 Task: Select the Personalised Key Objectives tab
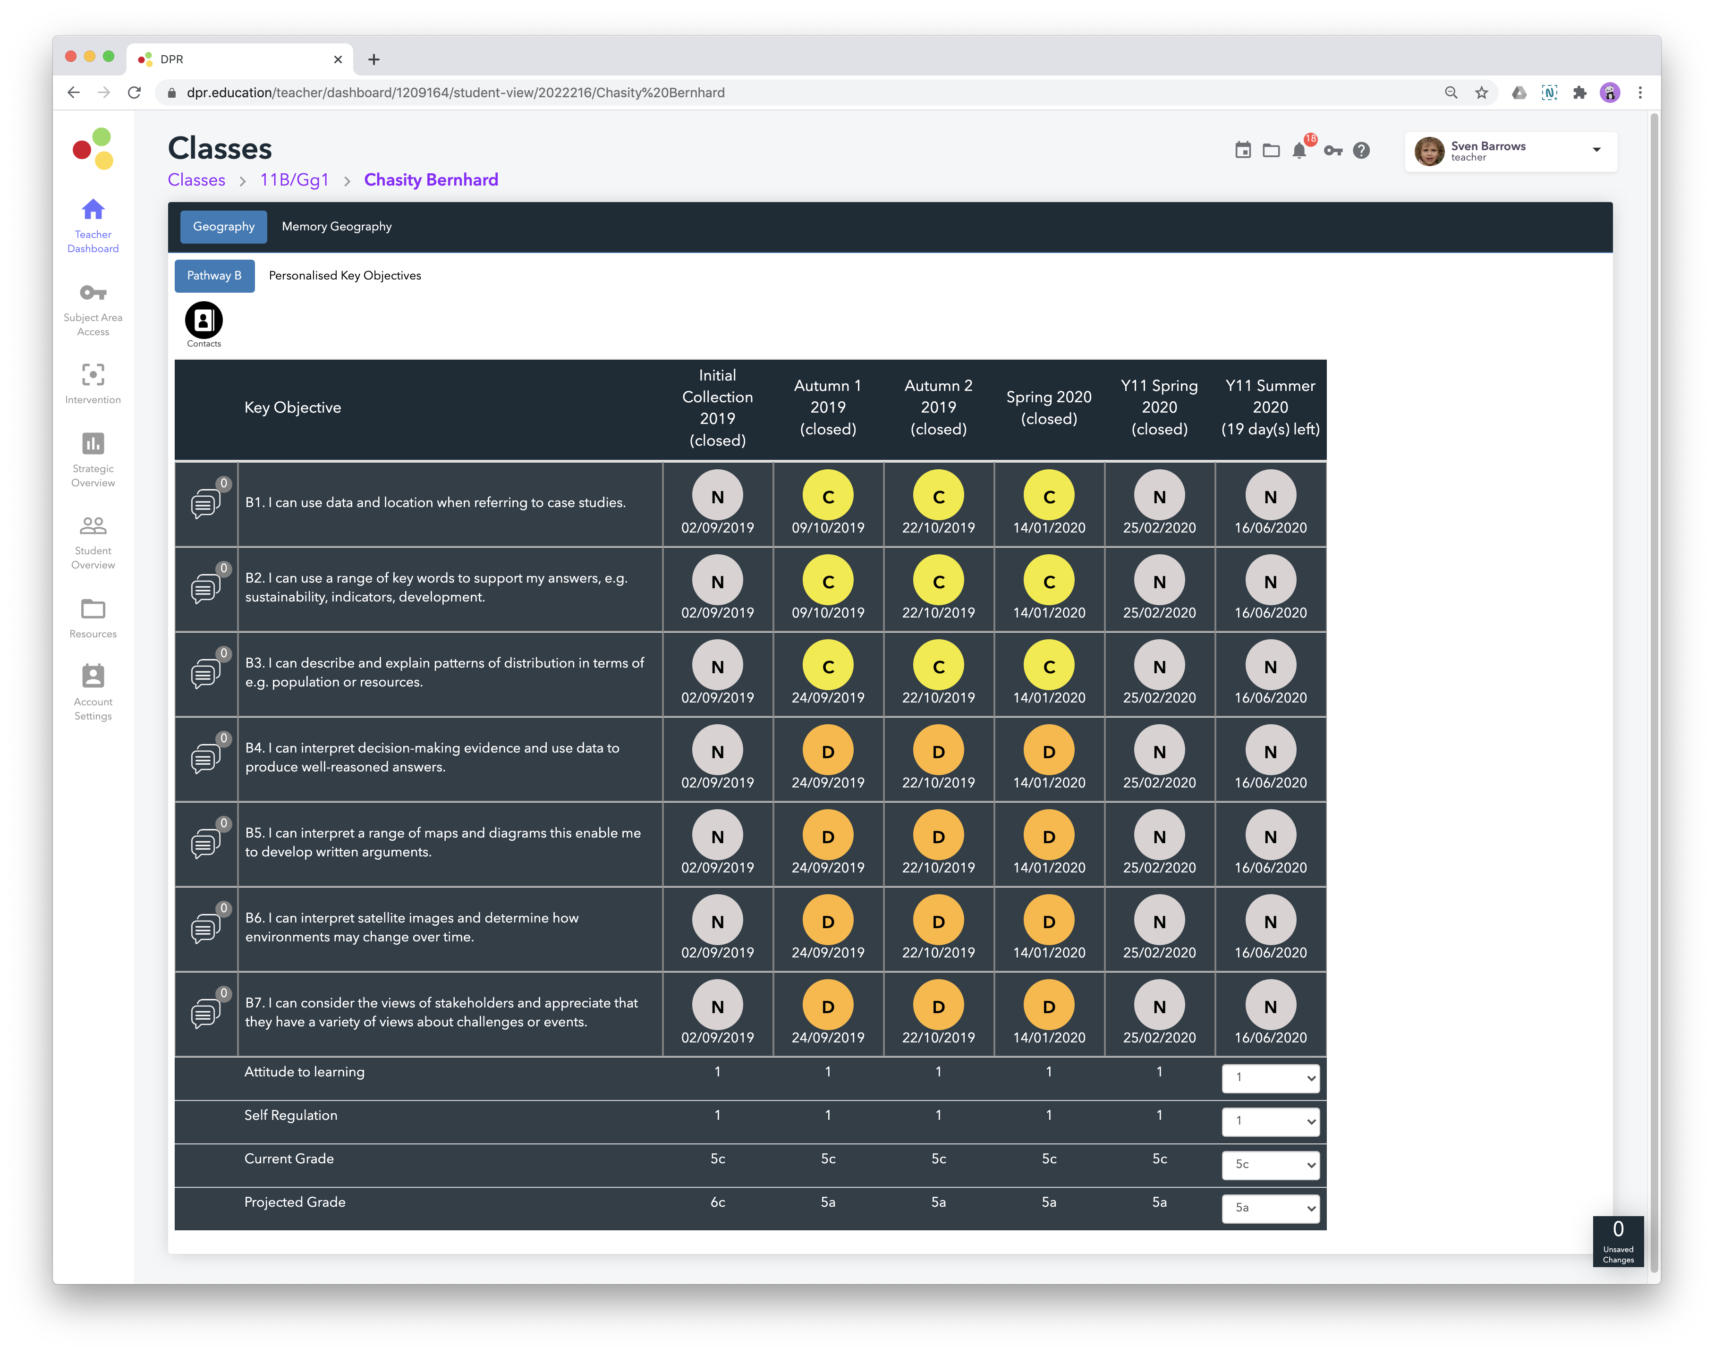[345, 276]
